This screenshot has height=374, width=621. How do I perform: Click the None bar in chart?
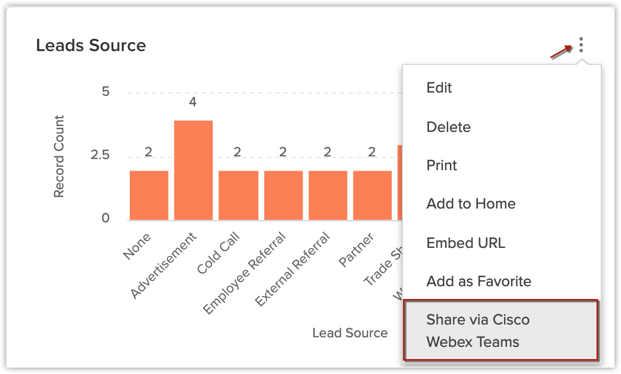pos(149,195)
